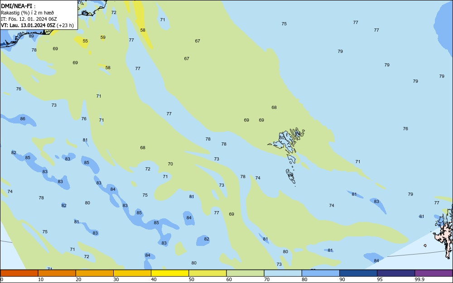Click the '(+23 h)' forecast offset text
The width and height of the screenshot is (453, 283).
65,25
